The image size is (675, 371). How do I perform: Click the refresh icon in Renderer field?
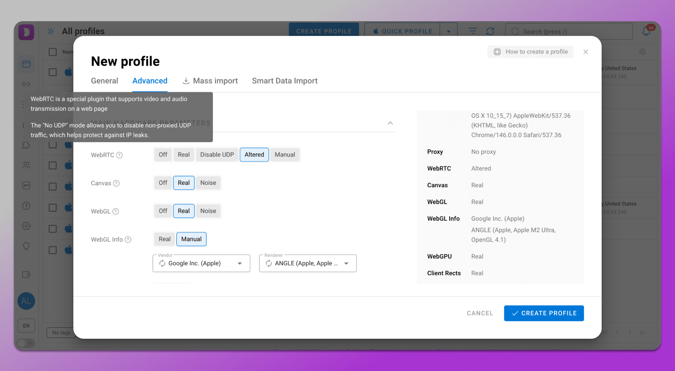269,264
